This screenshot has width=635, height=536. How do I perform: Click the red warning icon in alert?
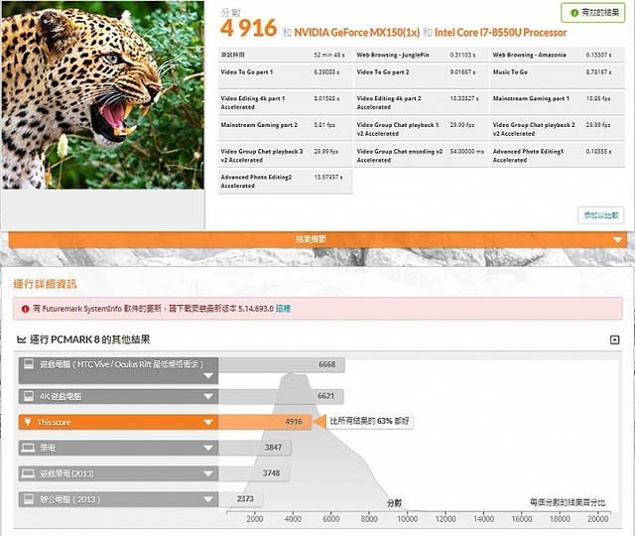click(25, 309)
